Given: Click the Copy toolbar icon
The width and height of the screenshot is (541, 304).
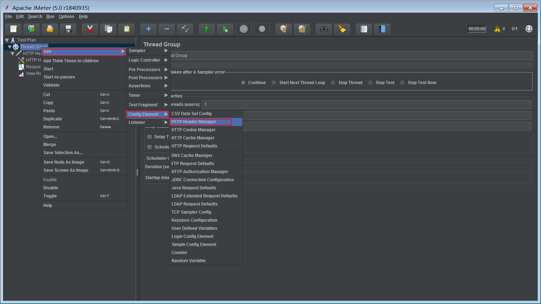Looking at the screenshot, I should click(x=108, y=29).
